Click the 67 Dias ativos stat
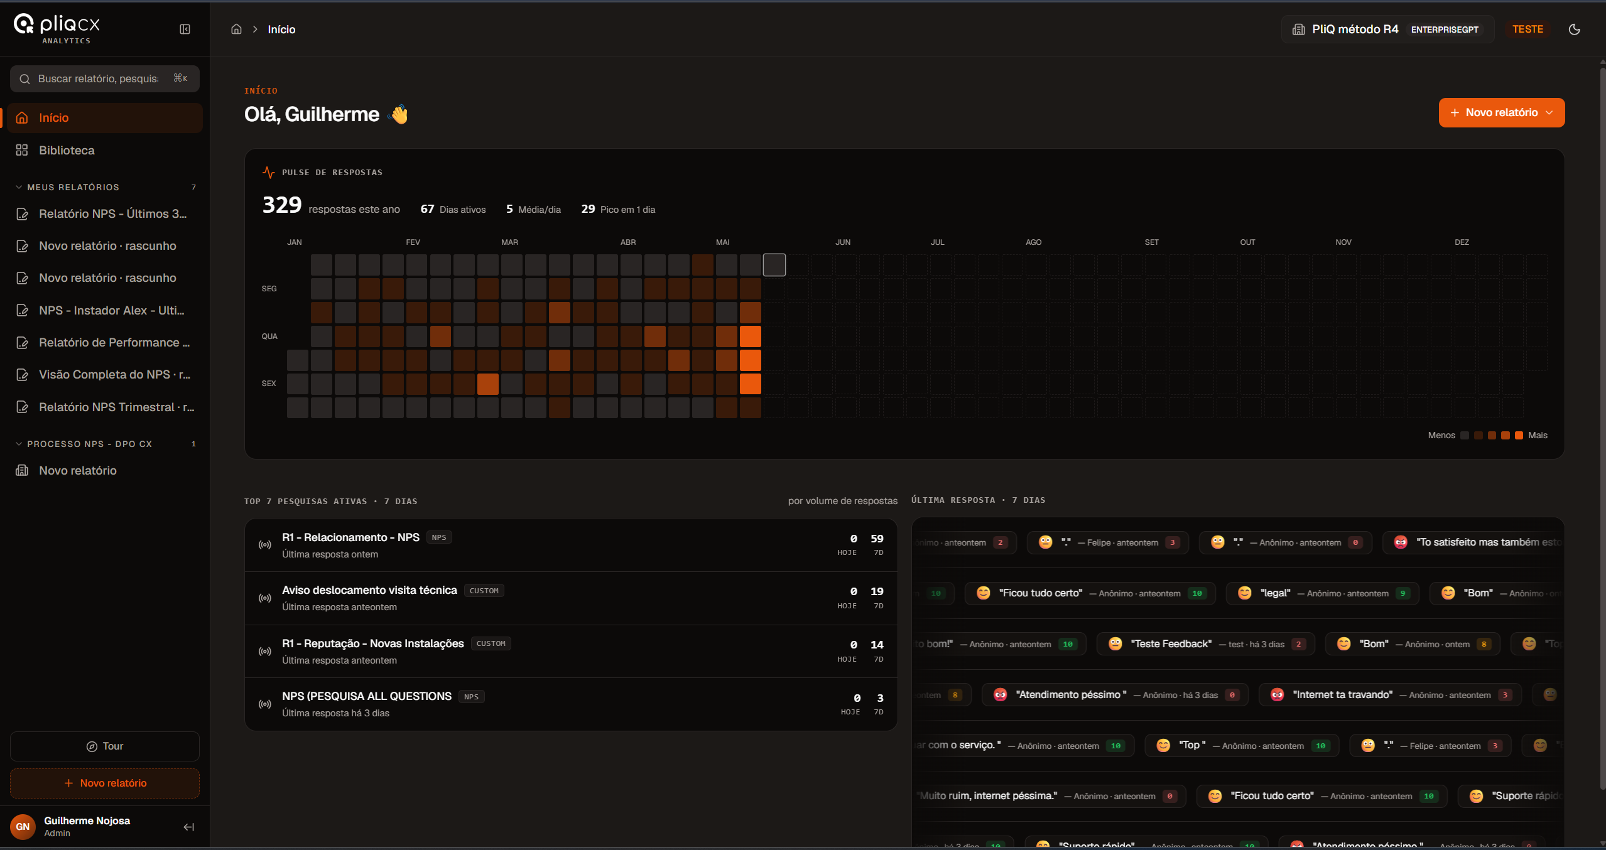This screenshot has width=1606, height=850. point(453,209)
